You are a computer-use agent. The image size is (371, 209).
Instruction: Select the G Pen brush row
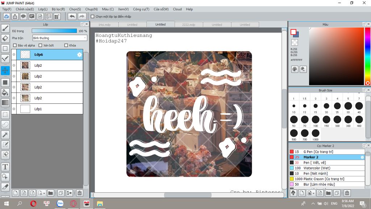click(x=327, y=152)
